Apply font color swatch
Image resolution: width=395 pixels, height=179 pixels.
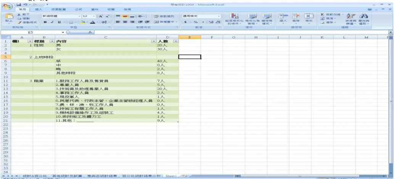pyautogui.click(x=92, y=22)
